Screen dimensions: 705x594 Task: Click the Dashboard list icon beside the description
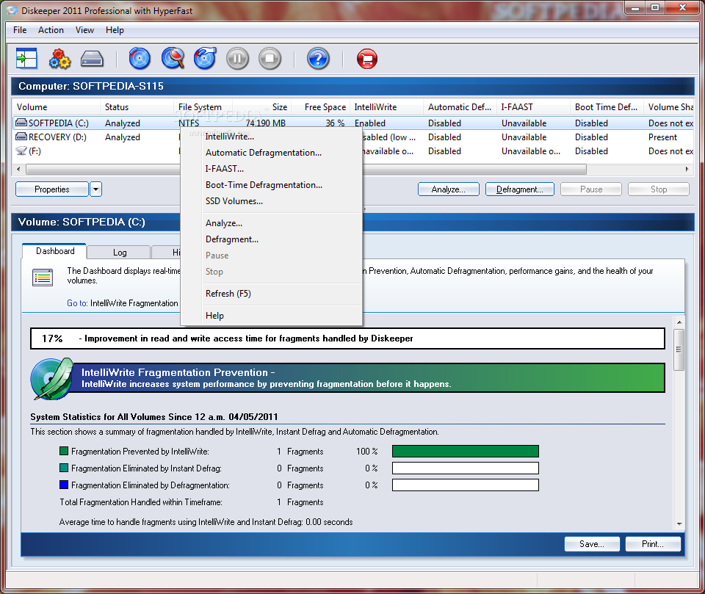pos(43,278)
